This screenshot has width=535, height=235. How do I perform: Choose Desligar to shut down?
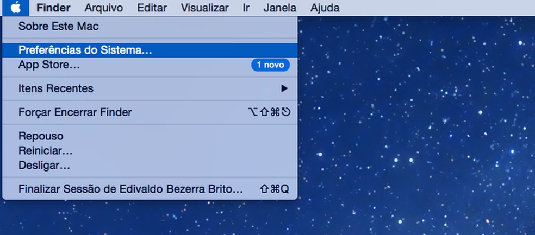pyautogui.click(x=150, y=166)
